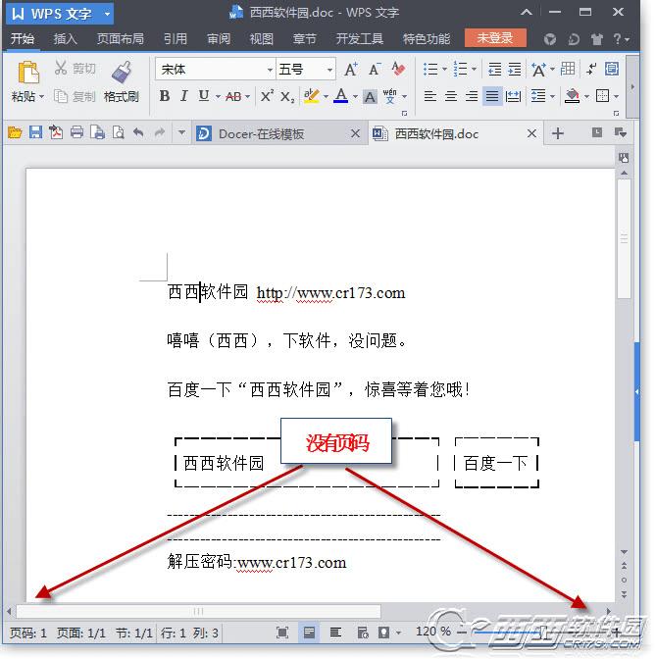655x659 pixels.
Task: Apply character shading A icon
Action: tap(370, 97)
